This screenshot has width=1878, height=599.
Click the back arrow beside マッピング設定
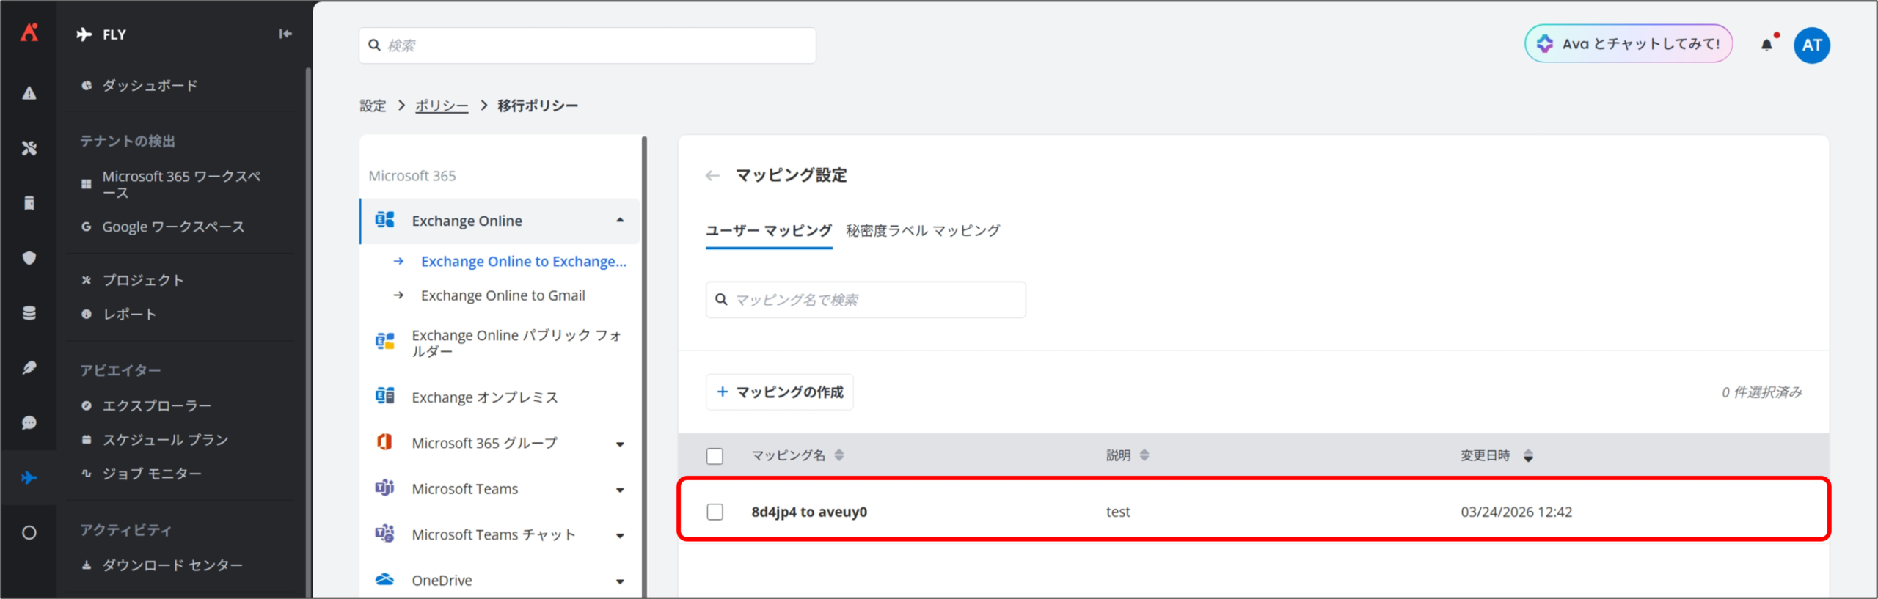coord(712,176)
